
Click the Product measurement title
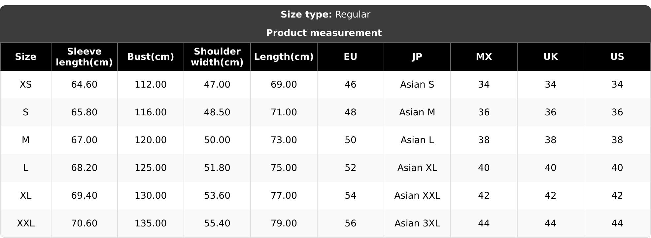tap(324, 33)
